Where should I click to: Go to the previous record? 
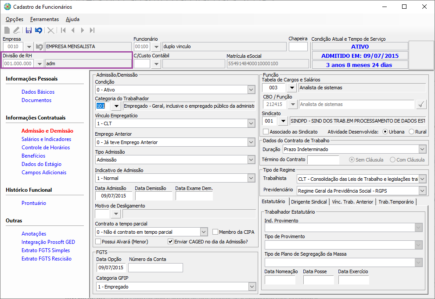73,30
